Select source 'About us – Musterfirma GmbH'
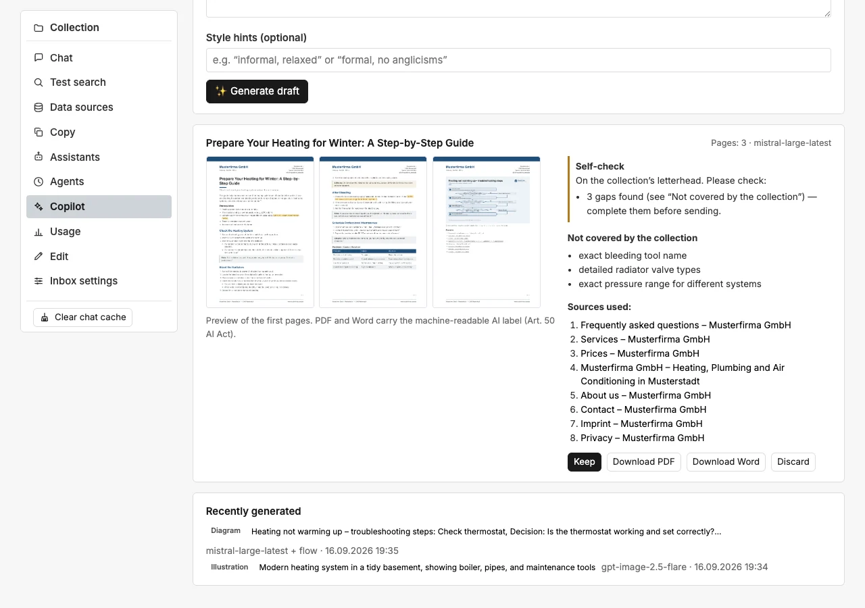 (645, 396)
